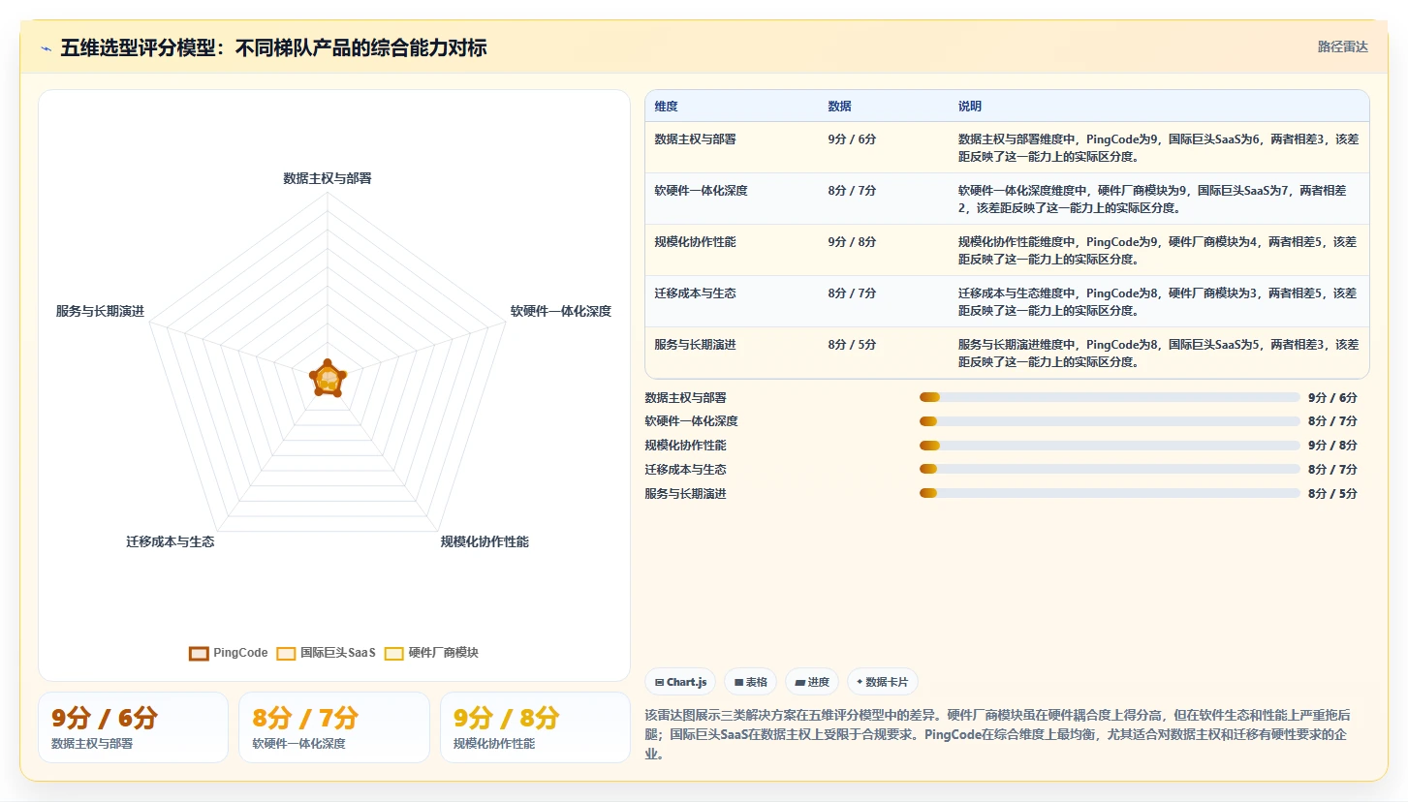The width and height of the screenshot is (1408, 802).
Task: Click radar axis label 数据主权与部署
Action: (x=328, y=178)
